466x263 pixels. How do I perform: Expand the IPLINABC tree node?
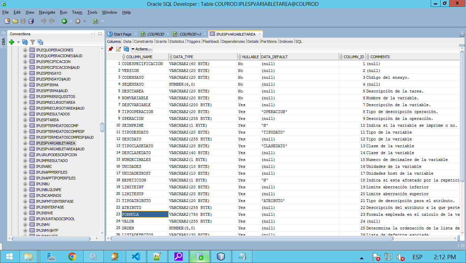click(x=25, y=166)
